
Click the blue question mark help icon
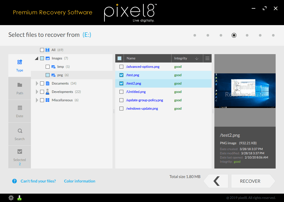point(14,181)
